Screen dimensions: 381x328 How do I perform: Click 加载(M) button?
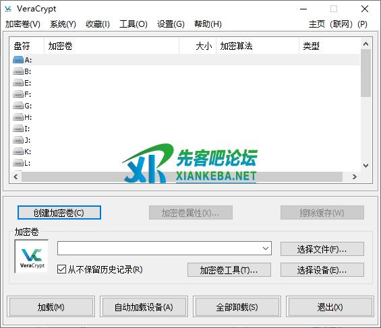click(x=51, y=307)
